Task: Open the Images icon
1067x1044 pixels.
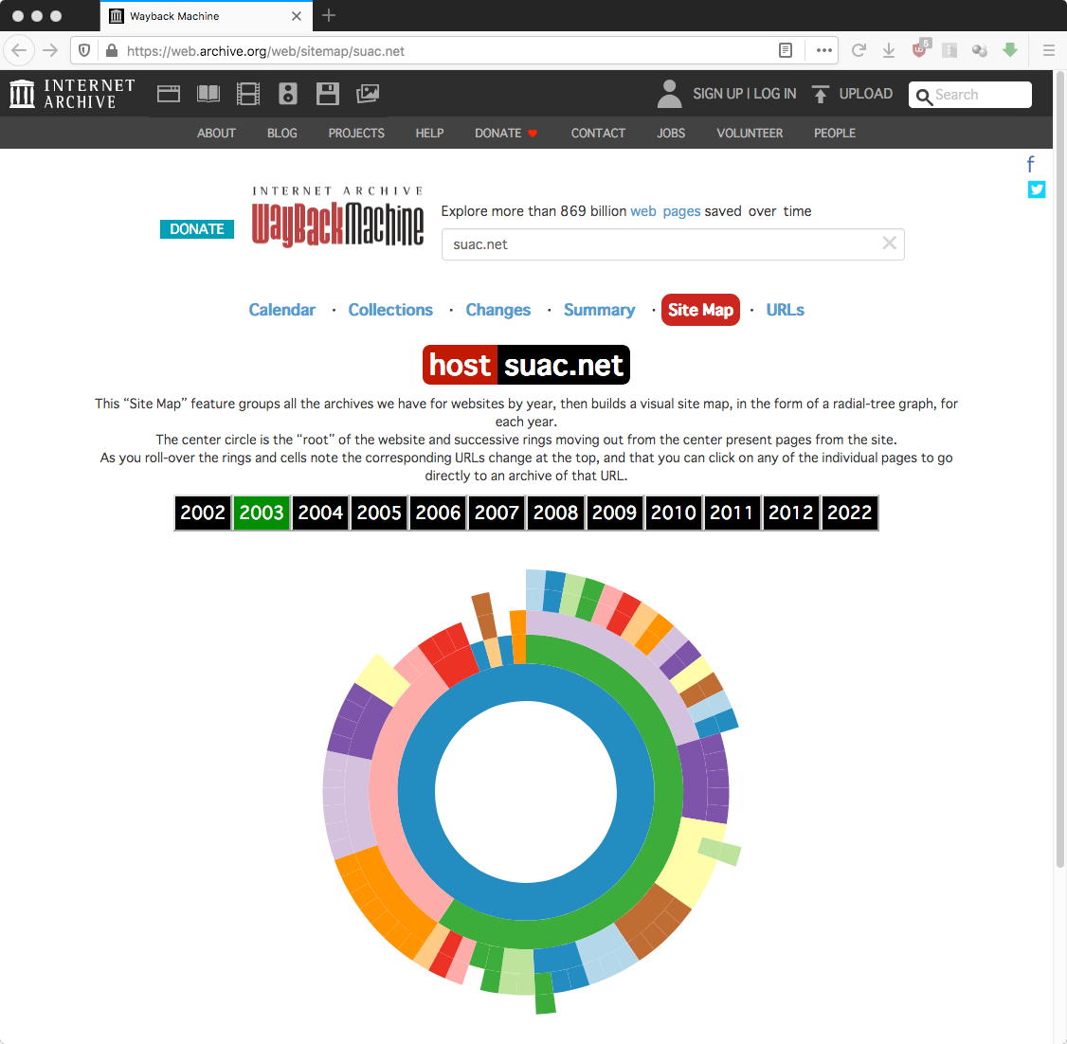Action: [368, 94]
